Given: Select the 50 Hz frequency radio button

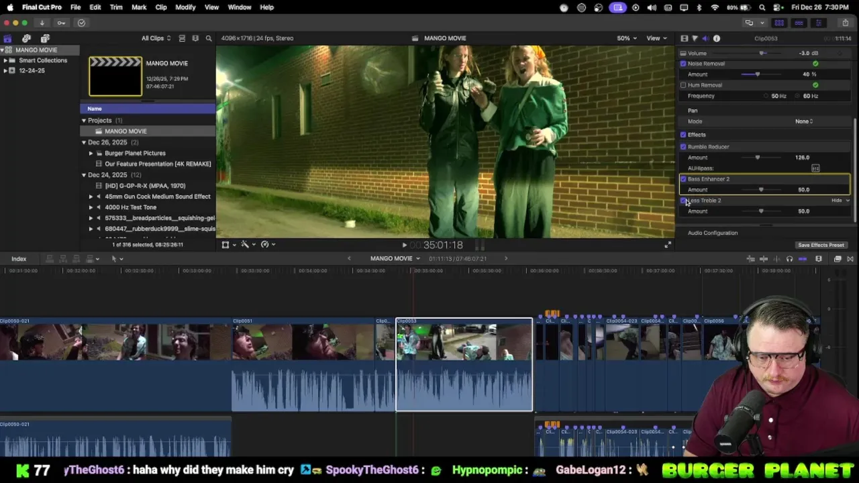Looking at the screenshot, I should tap(766, 96).
